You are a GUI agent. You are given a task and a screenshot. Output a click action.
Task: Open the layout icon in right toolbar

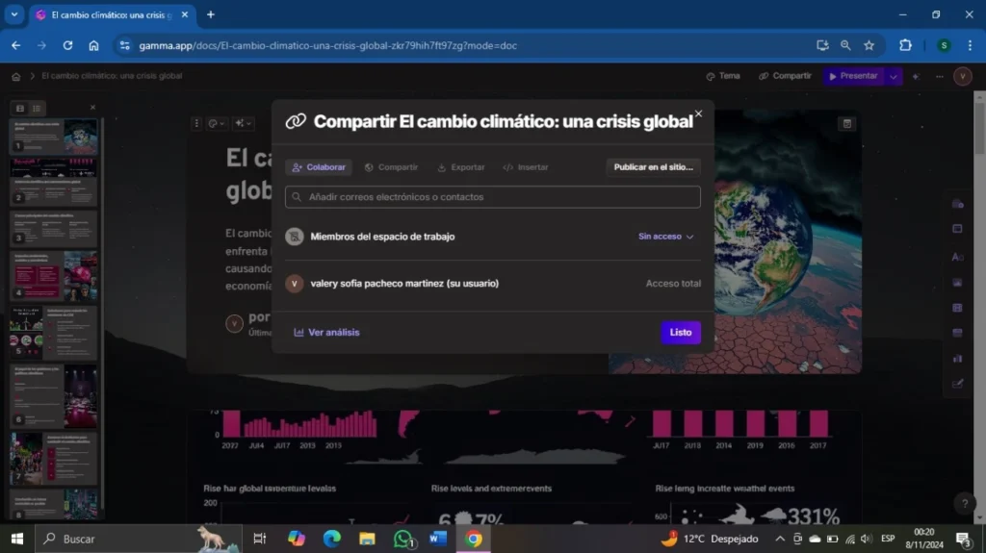tap(958, 229)
